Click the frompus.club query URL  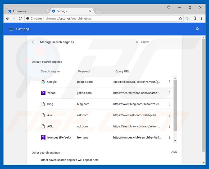(x=137, y=138)
